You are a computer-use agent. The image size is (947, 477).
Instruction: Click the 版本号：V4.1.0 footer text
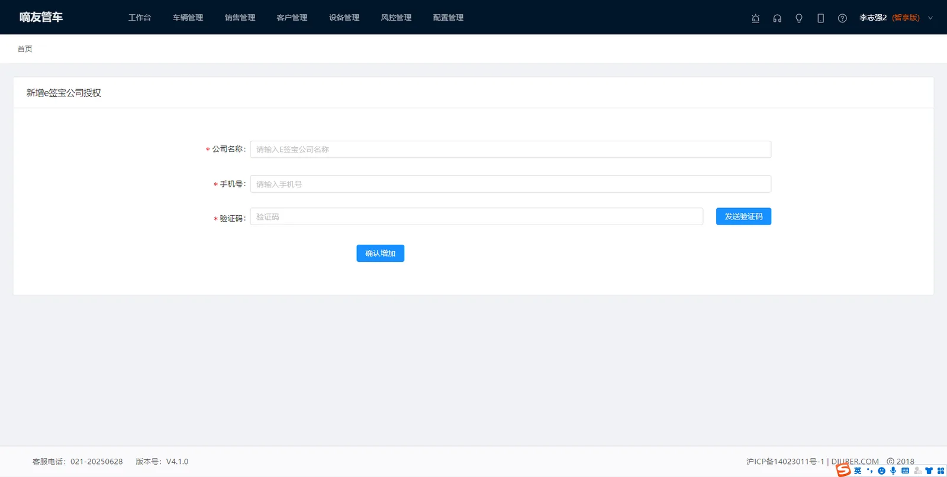tap(162, 462)
